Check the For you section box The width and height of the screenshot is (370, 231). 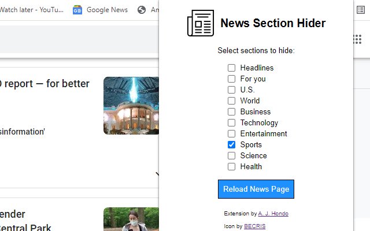pyautogui.click(x=231, y=79)
